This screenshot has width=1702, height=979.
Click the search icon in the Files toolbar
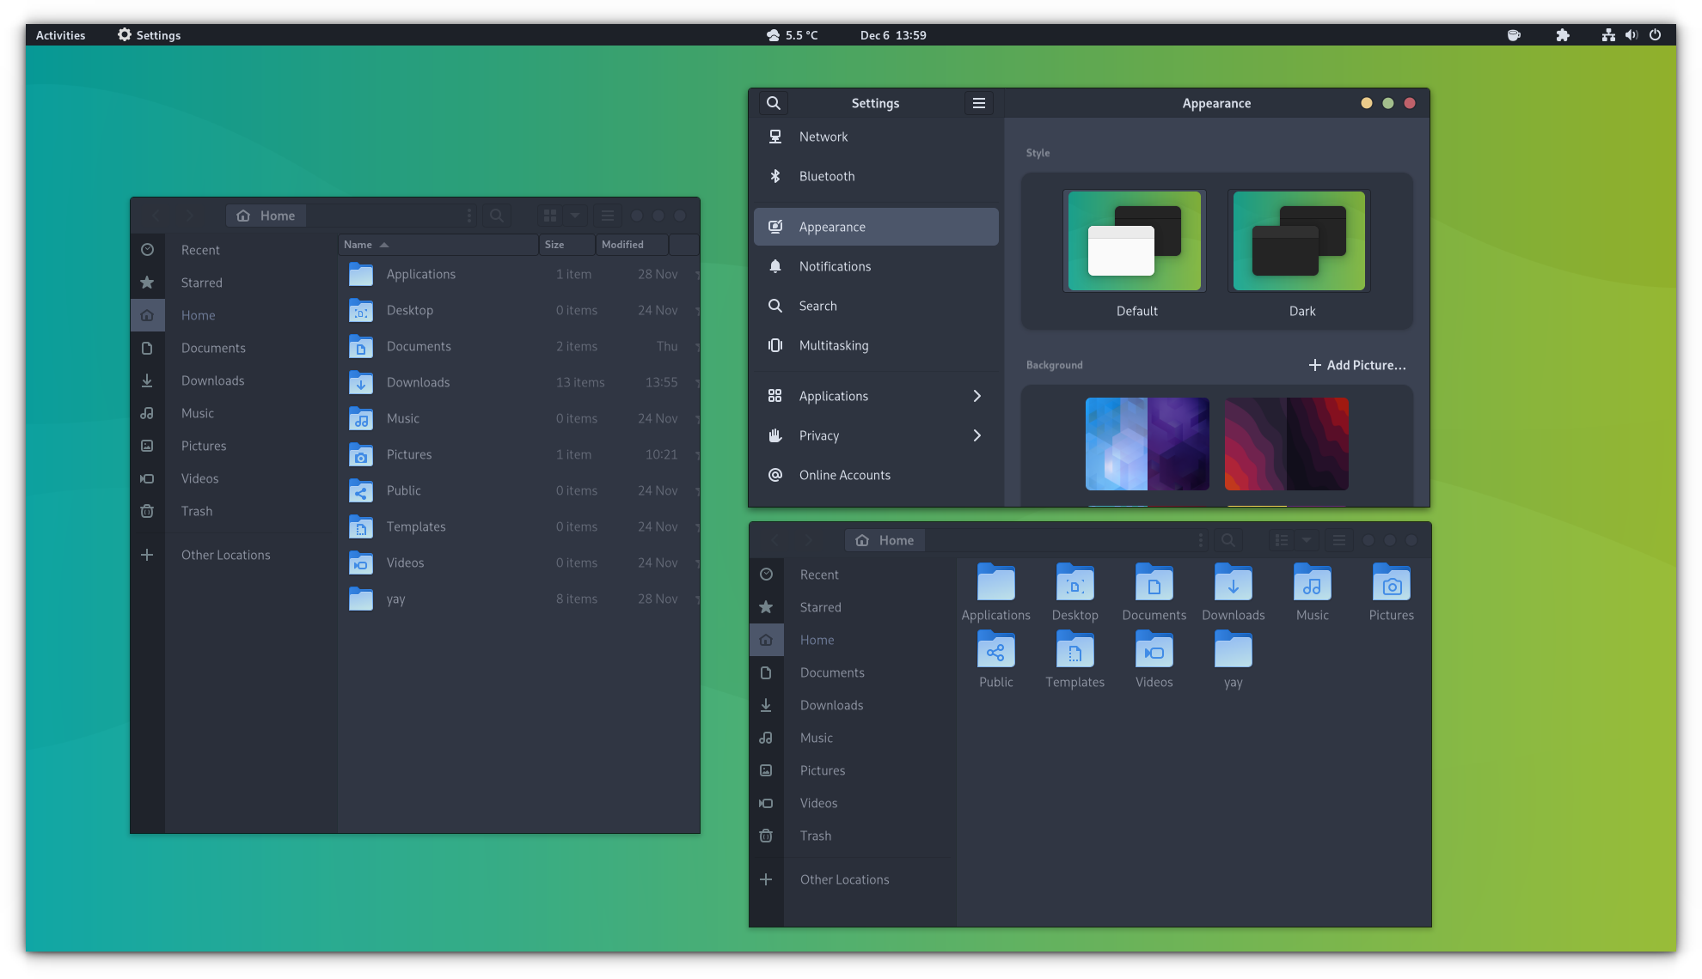[496, 216]
